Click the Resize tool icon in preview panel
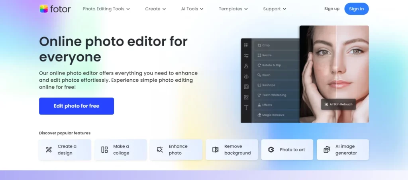The height and width of the screenshot is (180, 408). pos(259,55)
